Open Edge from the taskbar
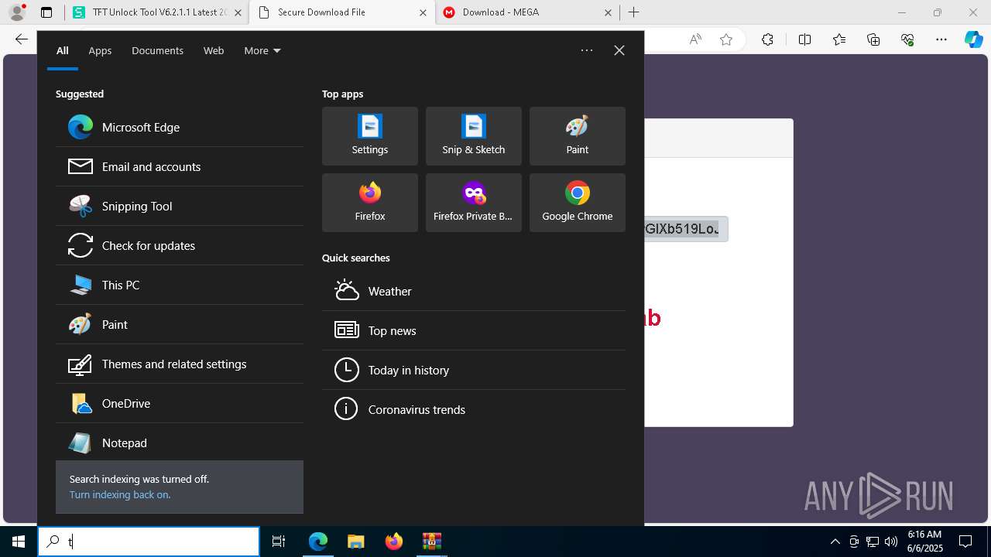991x557 pixels. point(318,542)
